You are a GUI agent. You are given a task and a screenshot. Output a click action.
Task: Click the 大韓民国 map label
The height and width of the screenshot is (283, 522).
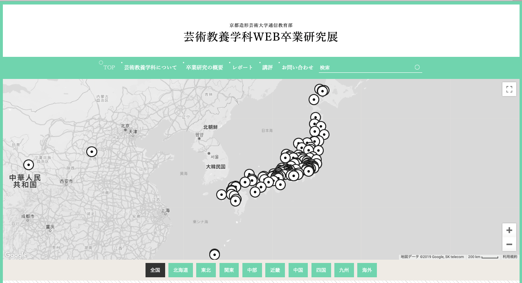click(216, 167)
